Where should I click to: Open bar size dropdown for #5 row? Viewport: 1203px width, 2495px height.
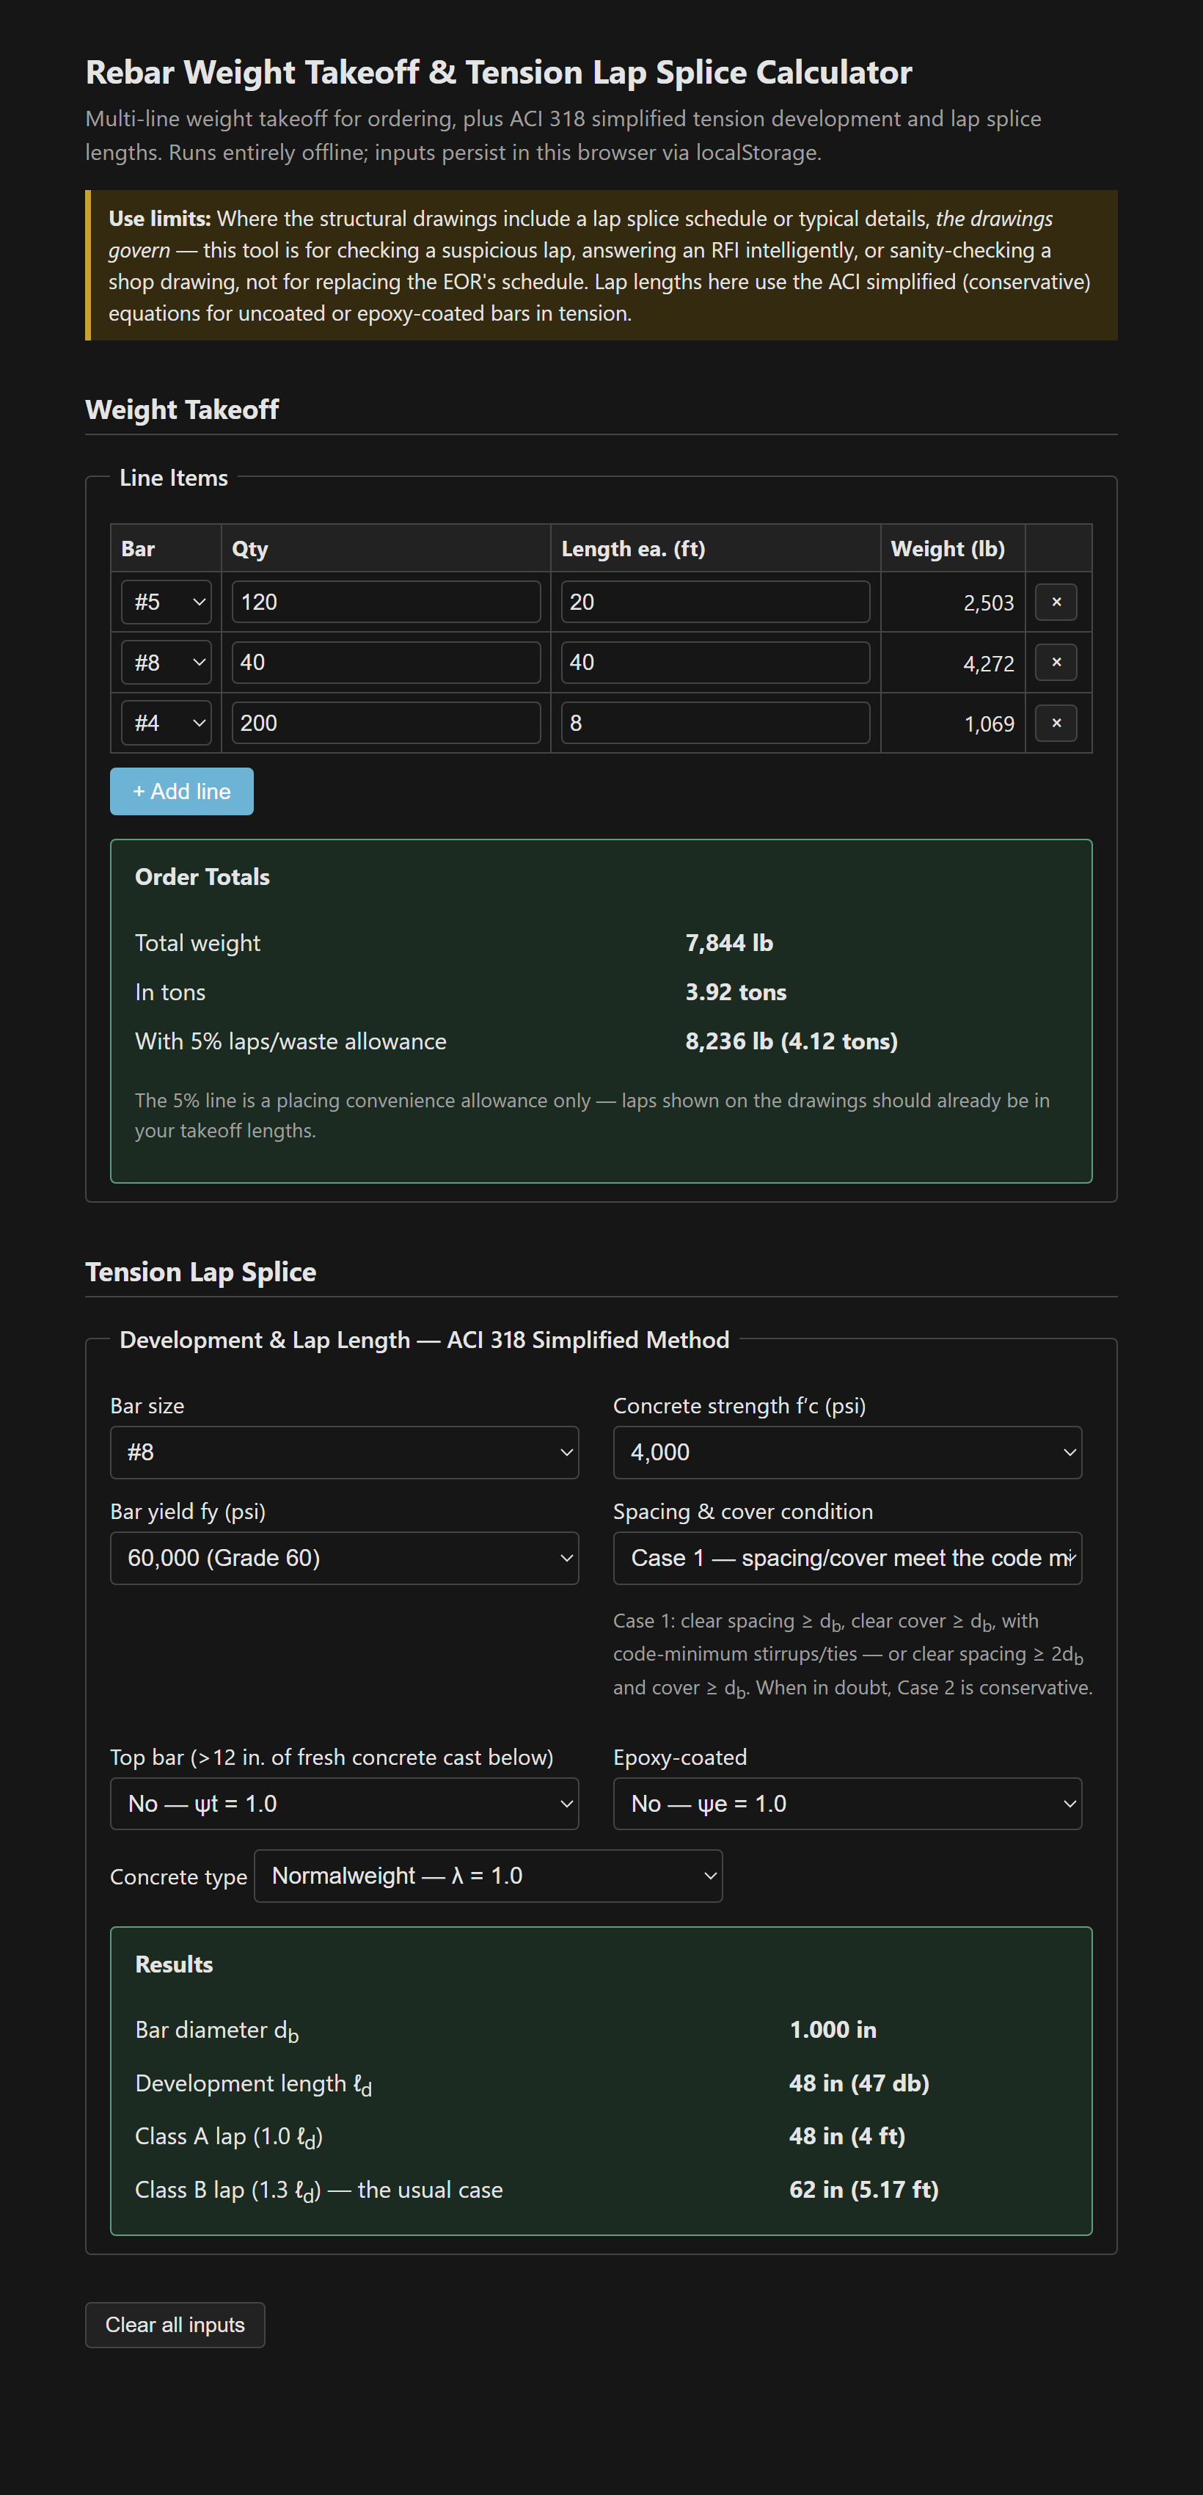click(167, 602)
